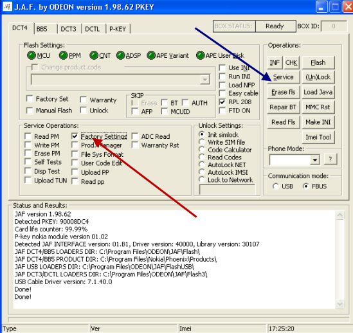Enable the Unlock checkbox in Flash Settings
The image size is (353, 333).
84,111
